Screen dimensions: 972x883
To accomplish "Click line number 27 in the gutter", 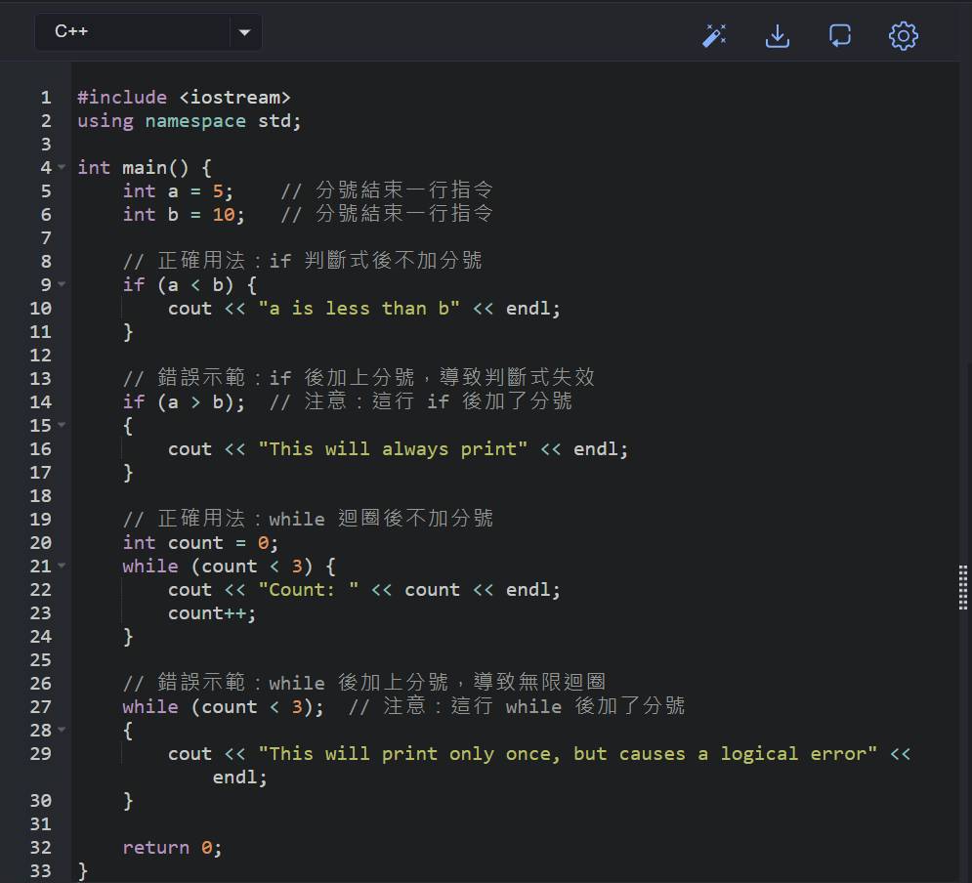I will [40, 707].
